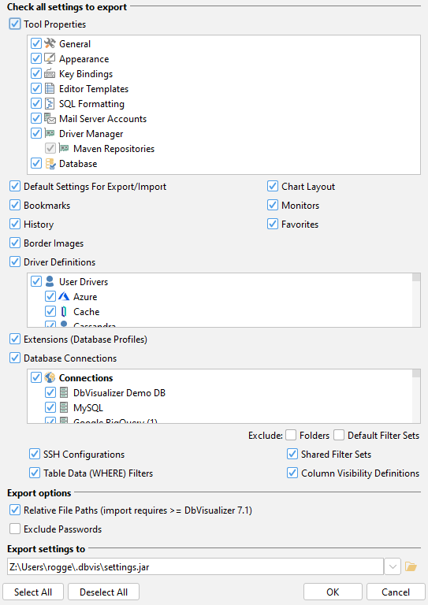Click the SQL Formatting icon

click(50, 104)
